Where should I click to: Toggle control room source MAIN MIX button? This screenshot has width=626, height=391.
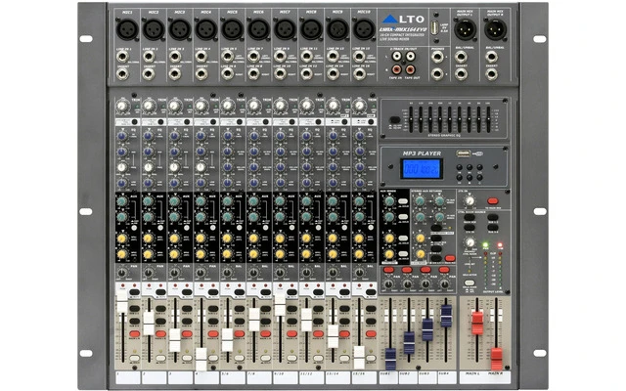pyautogui.click(x=469, y=218)
